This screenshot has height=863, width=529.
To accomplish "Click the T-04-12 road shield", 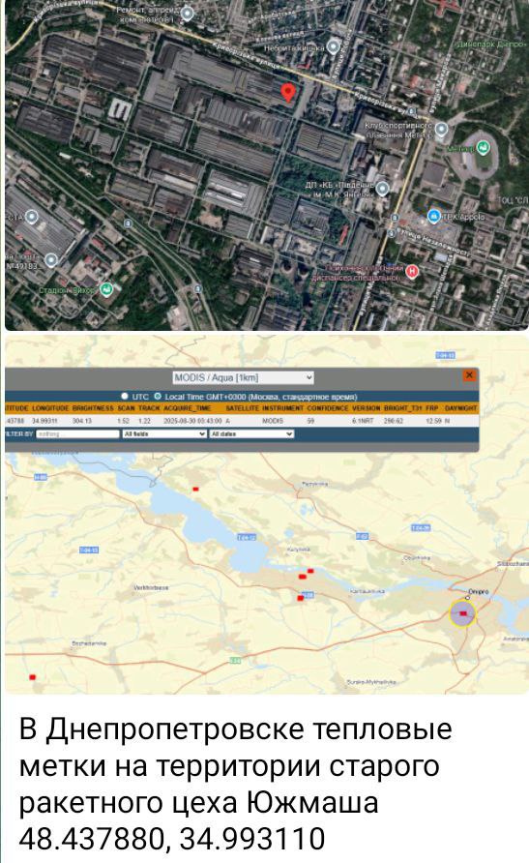I will tap(247, 537).
